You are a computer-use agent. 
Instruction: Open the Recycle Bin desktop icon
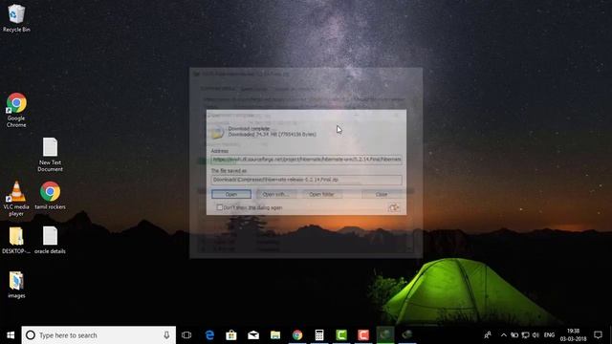(x=16, y=17)
